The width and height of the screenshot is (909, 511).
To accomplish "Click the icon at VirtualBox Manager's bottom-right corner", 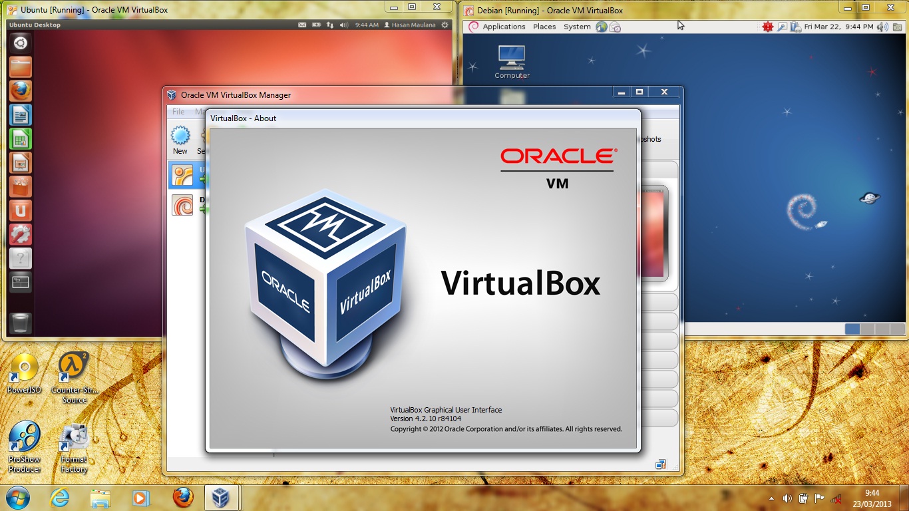I will click(661, 464).
